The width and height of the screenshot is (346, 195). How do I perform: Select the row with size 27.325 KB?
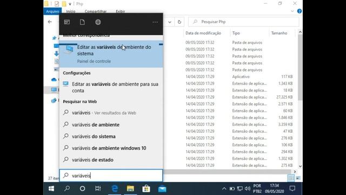tap(239, 97)
